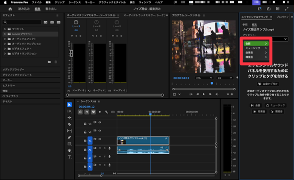Toggle Linked Selection button
The height and width of the screenshot is (180, 294).
pos(93,112)
